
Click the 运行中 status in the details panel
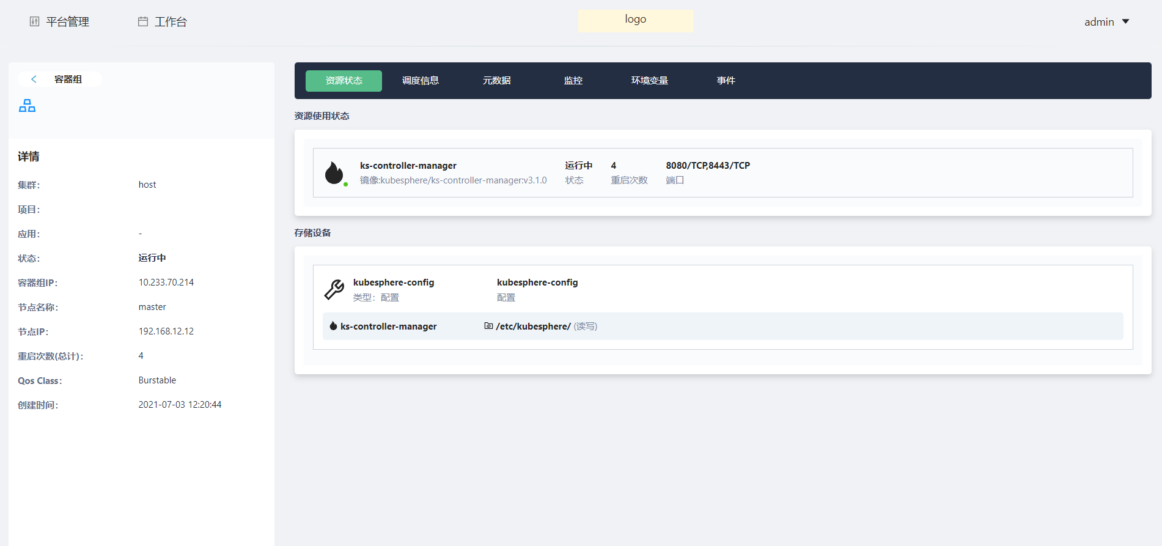pyautogui.click(x=152, y=258)
